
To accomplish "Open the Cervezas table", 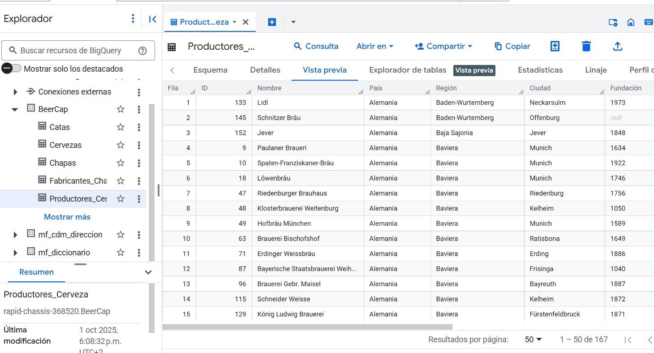I will tap(65, 145).
